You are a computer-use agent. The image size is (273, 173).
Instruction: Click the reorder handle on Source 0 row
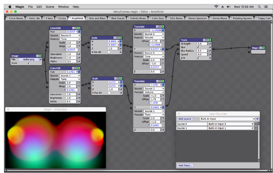[x=256, y=124]
